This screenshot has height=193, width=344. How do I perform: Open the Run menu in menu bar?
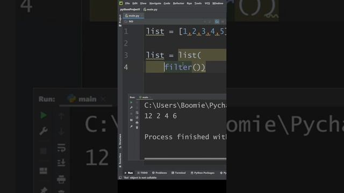tap(189, 3)
